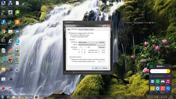Increase top/bottom margin spinner value

pos(103,52)
